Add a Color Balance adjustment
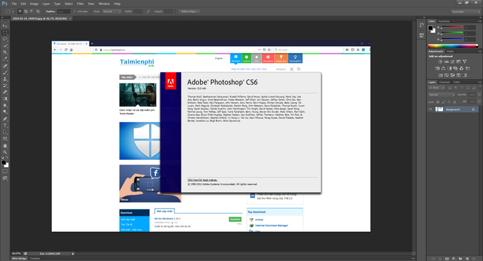The width and height of the screenshot is (483, 261). pos(444,68)
